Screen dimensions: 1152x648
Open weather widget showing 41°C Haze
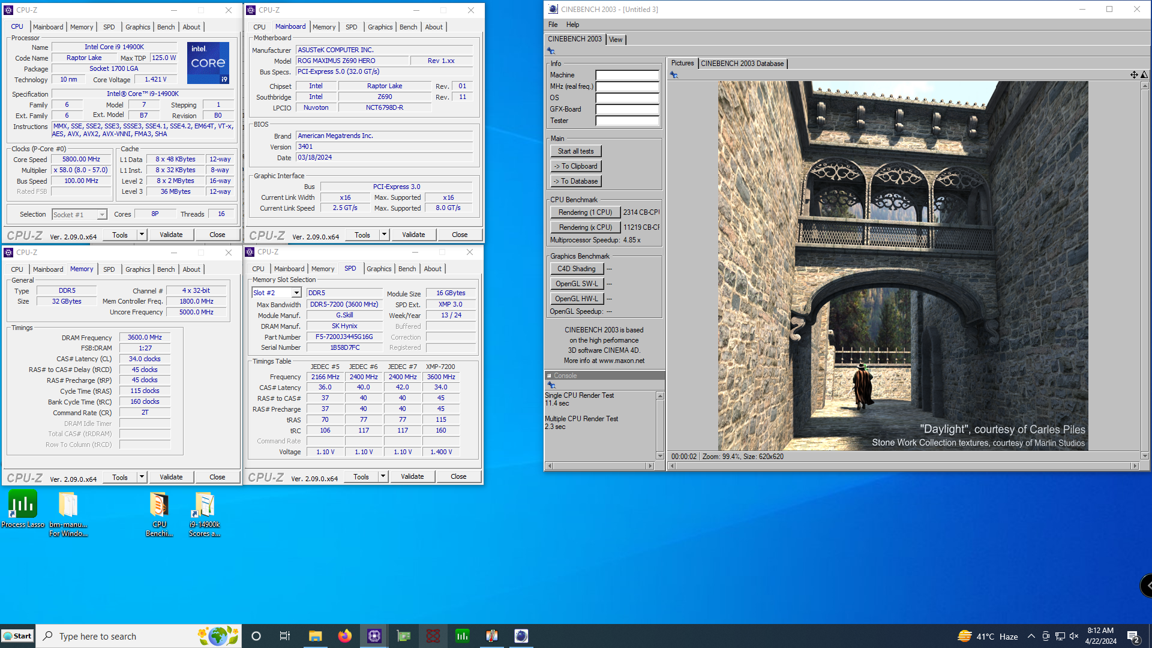(x=988, y=637)
